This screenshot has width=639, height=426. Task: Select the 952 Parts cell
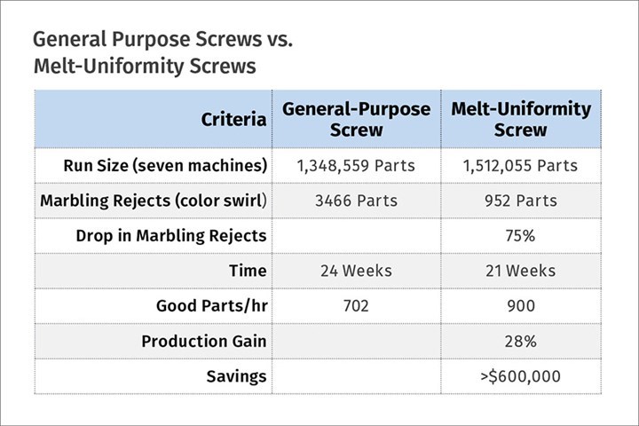click(x=520, y=201)
